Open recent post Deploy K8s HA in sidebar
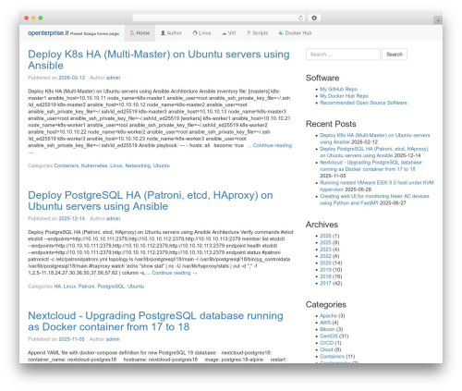The image size is (462, 391). [x=374, y=139]
